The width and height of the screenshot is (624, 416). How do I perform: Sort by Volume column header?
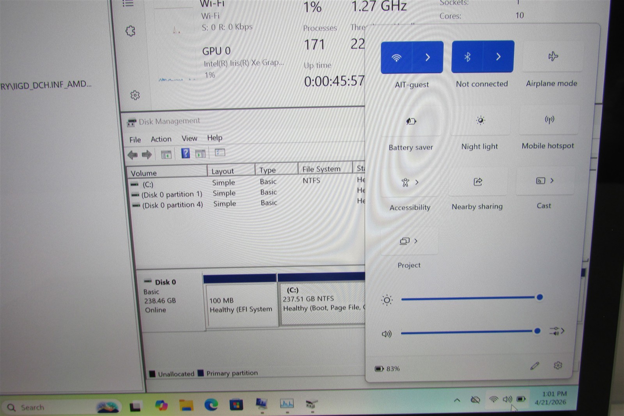coord(167,172)
